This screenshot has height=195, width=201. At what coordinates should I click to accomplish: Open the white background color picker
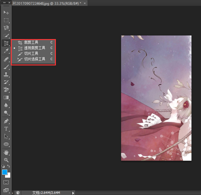coord(9,176)
